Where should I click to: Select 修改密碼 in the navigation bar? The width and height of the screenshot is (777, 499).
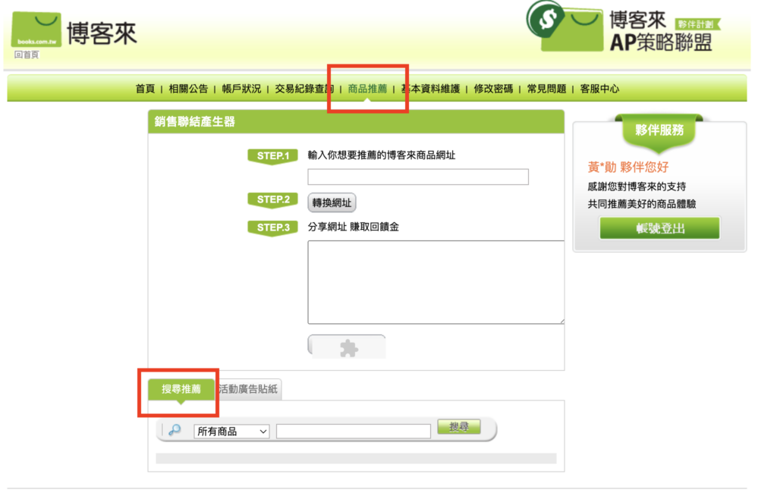click(493, 89)
